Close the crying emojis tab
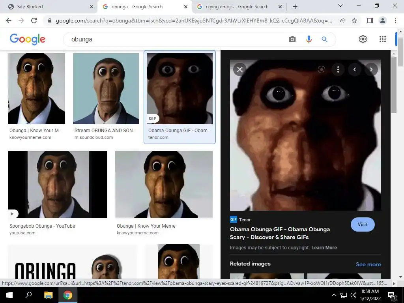The height and width of the screenshot is (303, 404). click(x=280, y=7)
